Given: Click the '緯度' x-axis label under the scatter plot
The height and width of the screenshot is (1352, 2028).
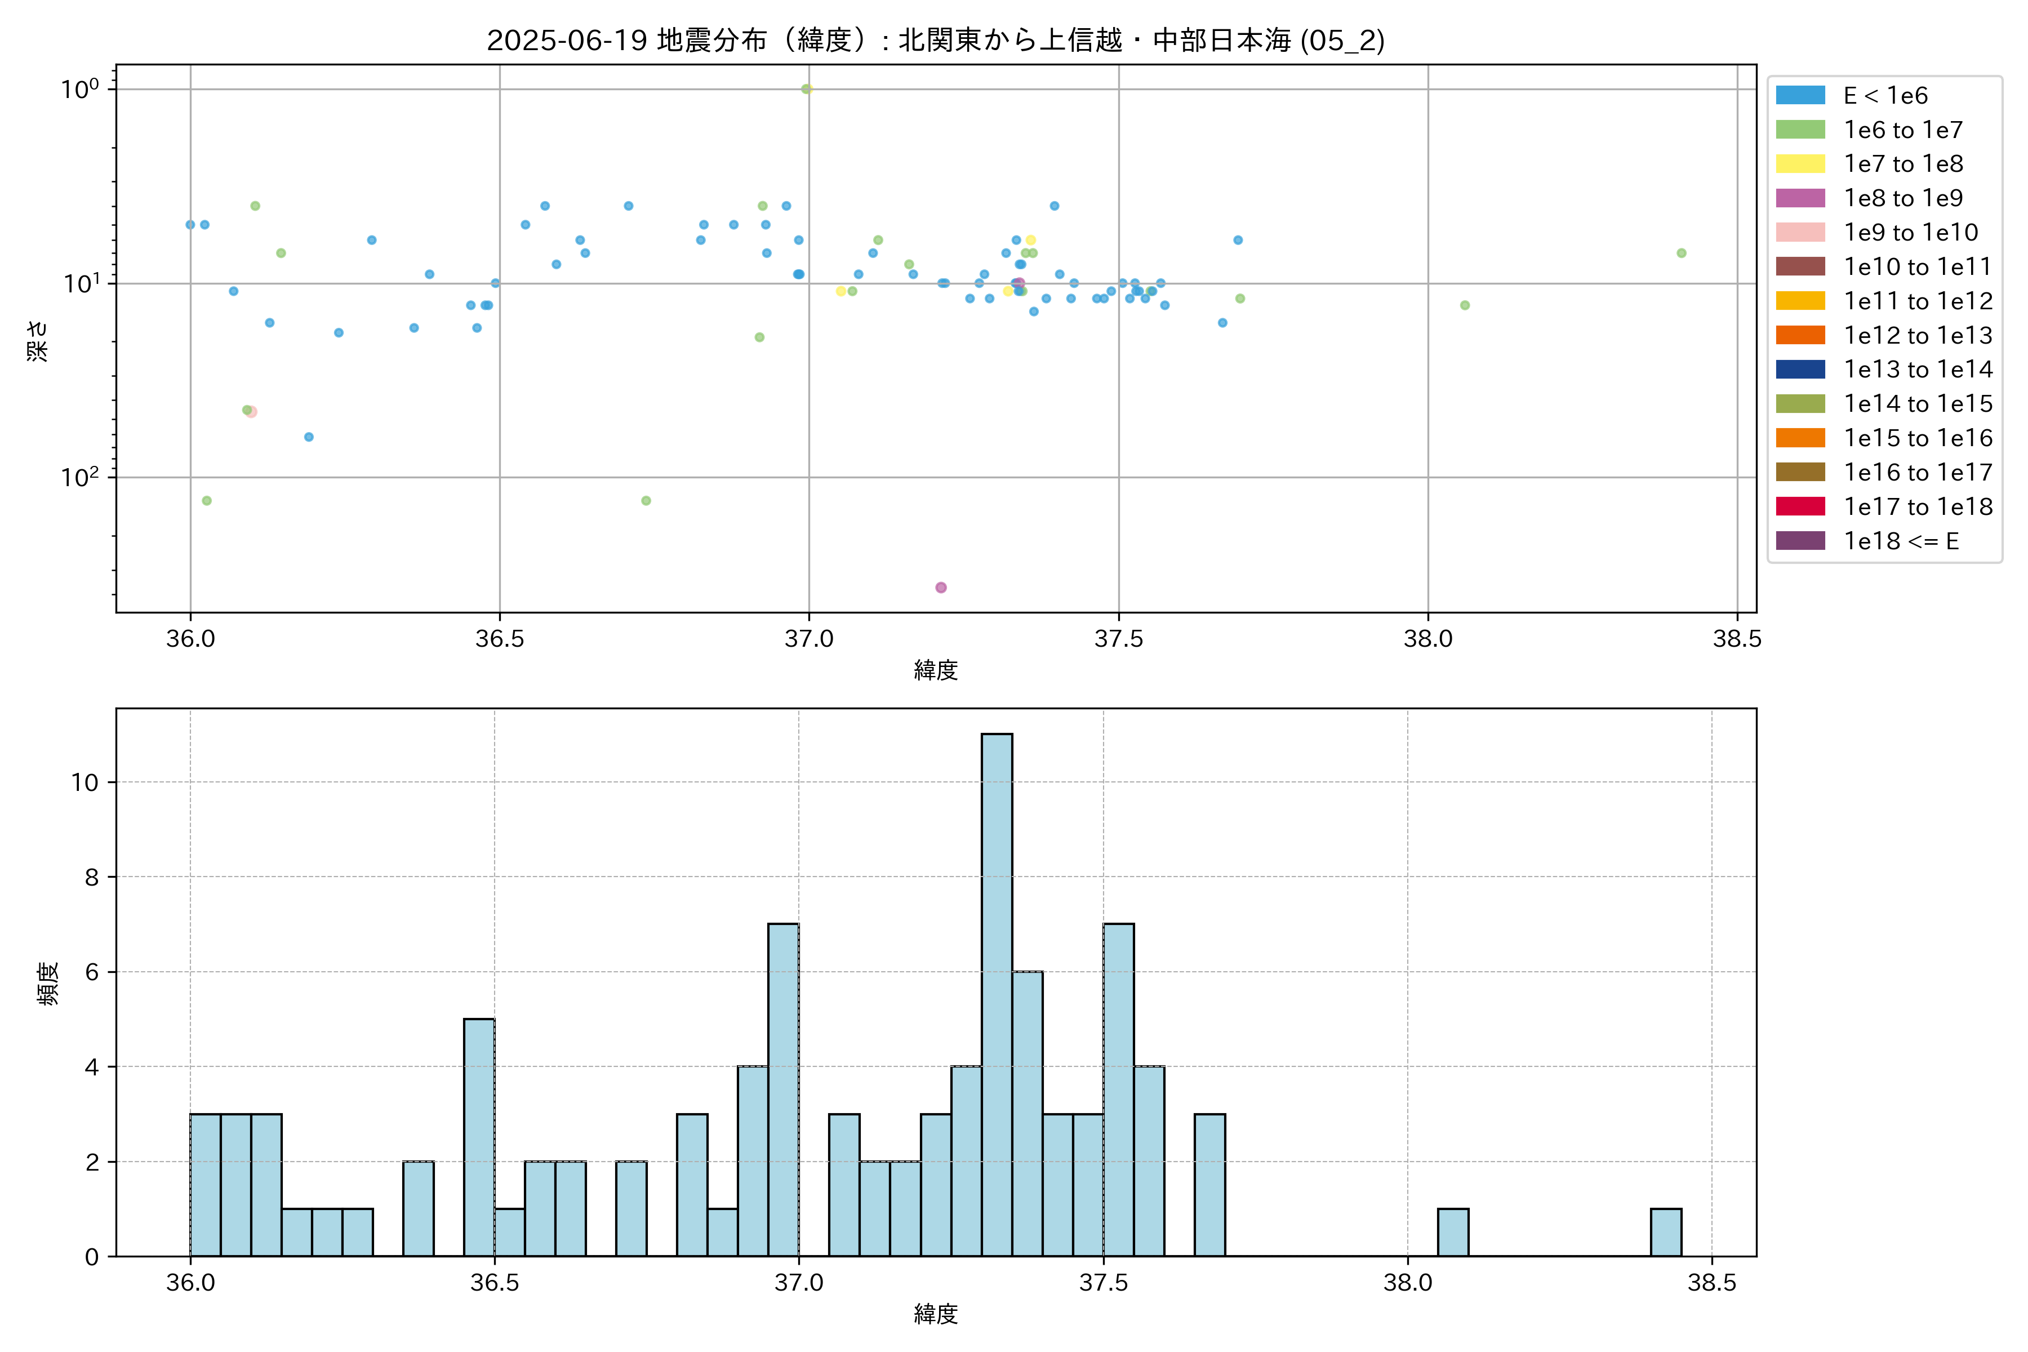Looking at the screenshot, I should (x=936, y=670).
